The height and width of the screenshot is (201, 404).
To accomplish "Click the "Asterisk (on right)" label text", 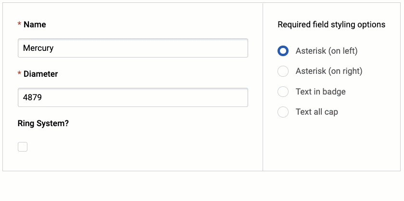I will coord(329,71).
